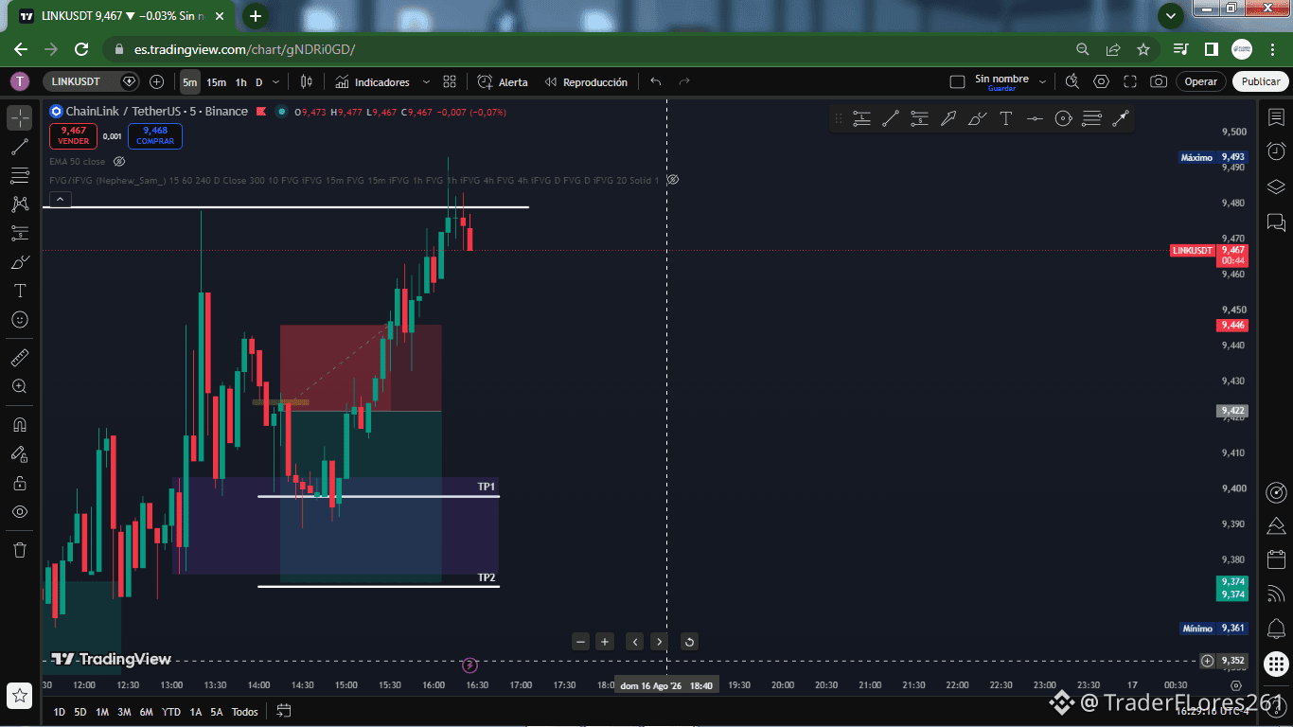Image resolution: width=1293 pixels, height=727 pixels.
Task: Open the chats panel icon
Action: click(1276, 222)
